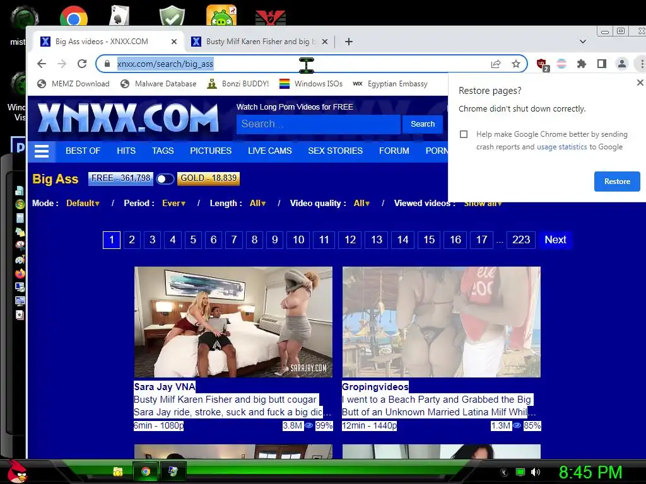
Task: Open the usage statistics link
Action: point(561,147)
